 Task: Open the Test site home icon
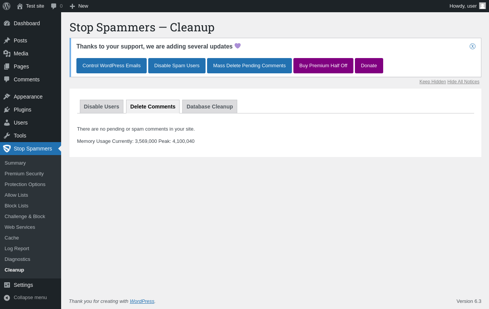[20, 6]
